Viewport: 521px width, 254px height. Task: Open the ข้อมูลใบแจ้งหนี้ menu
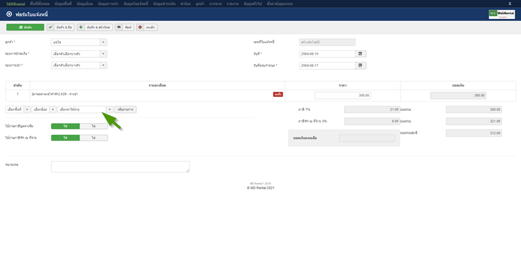[135, 4]
